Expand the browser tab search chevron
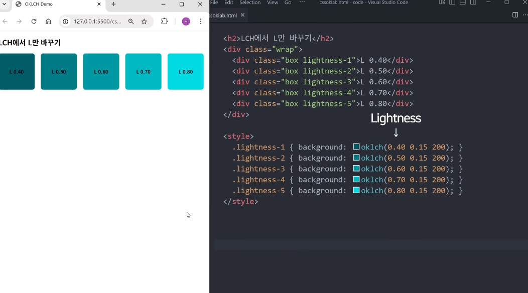The width and height of the screenshot is (528, 293). tap(4, 4)
